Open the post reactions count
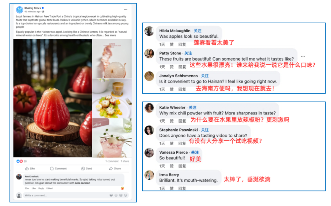 (22, 161)
